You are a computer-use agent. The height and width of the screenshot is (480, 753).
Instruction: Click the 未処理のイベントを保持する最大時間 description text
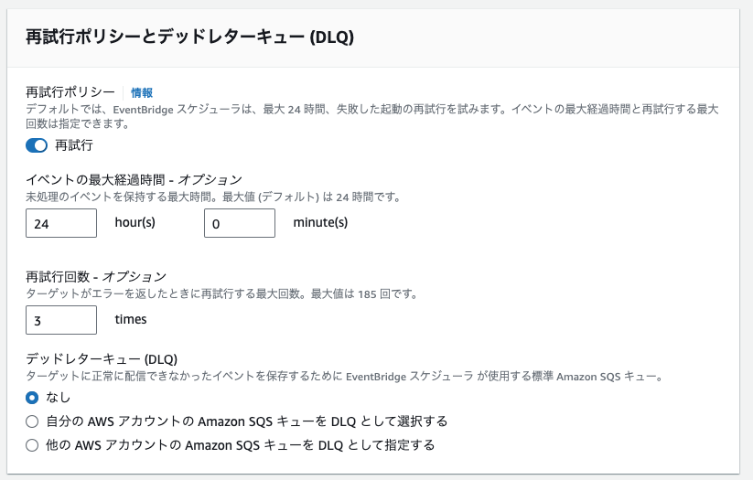click(x=212, y=197)
